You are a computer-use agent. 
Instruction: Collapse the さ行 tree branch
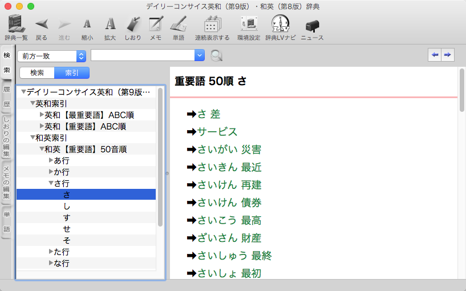coord(51,184)
